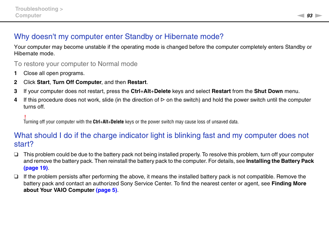The width and height of the screenshot is (329, 233).
Task: Click the Standby or Hibernate mode heading
Action: pos(119,37)
